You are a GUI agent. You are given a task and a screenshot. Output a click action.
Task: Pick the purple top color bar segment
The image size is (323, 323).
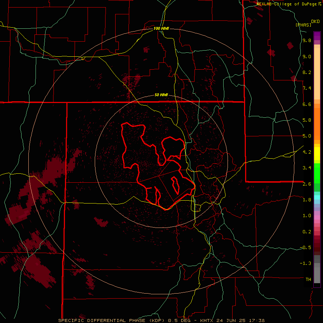click(x=317, y=36)
